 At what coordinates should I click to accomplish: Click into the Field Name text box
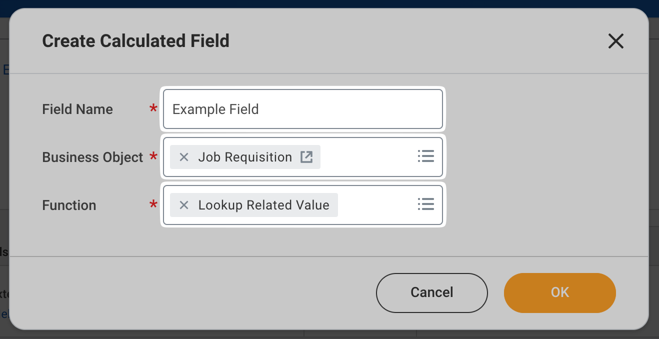tap(302, 109)
